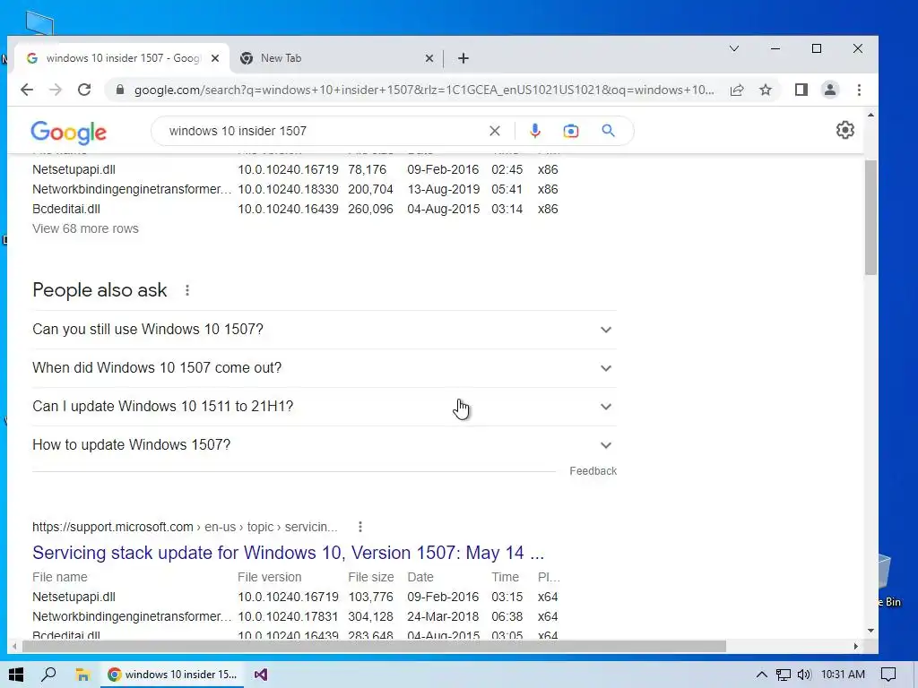Click the vertical scrollbar thumb
This screenshot has width=918, height=688.
[870, 217]
